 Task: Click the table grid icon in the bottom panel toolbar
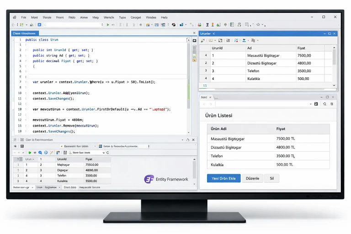tap(65, 153)
